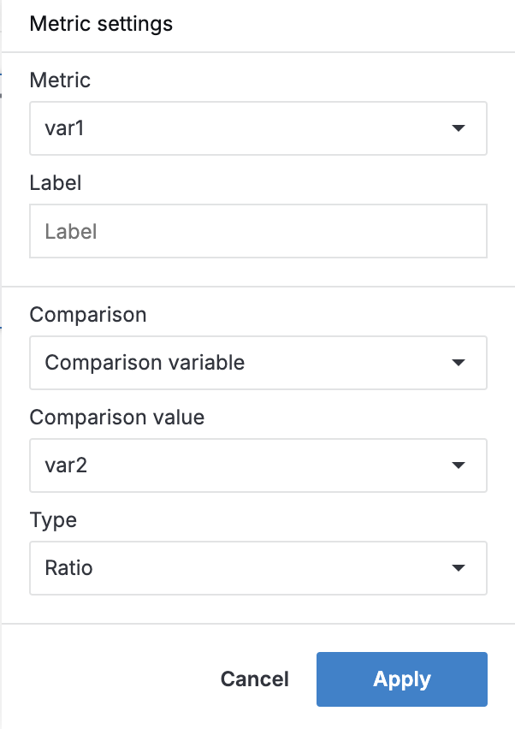The width and height of the screenshot is (515, 729).
Task: Select the Metric settings dialog title
Action: [x=101, y=24]
